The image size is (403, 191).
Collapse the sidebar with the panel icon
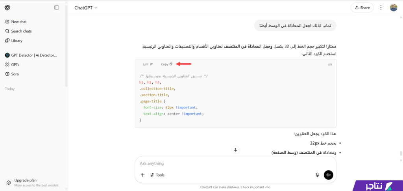(x=57, y=8)
